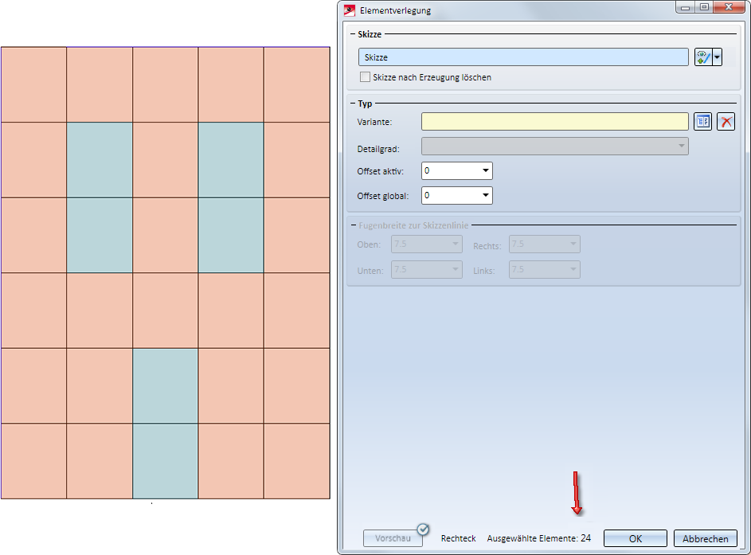This screenshot has height=555, width=751.
Task: Click the Skizze input field
Action: (523, 57)
